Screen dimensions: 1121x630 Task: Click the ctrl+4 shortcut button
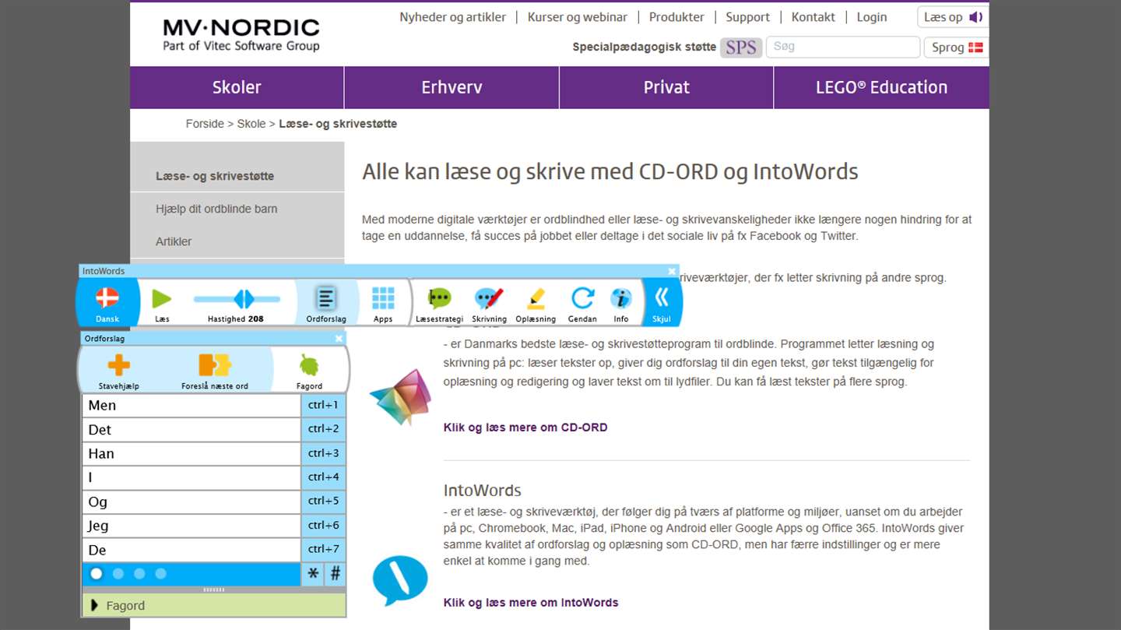323,477
